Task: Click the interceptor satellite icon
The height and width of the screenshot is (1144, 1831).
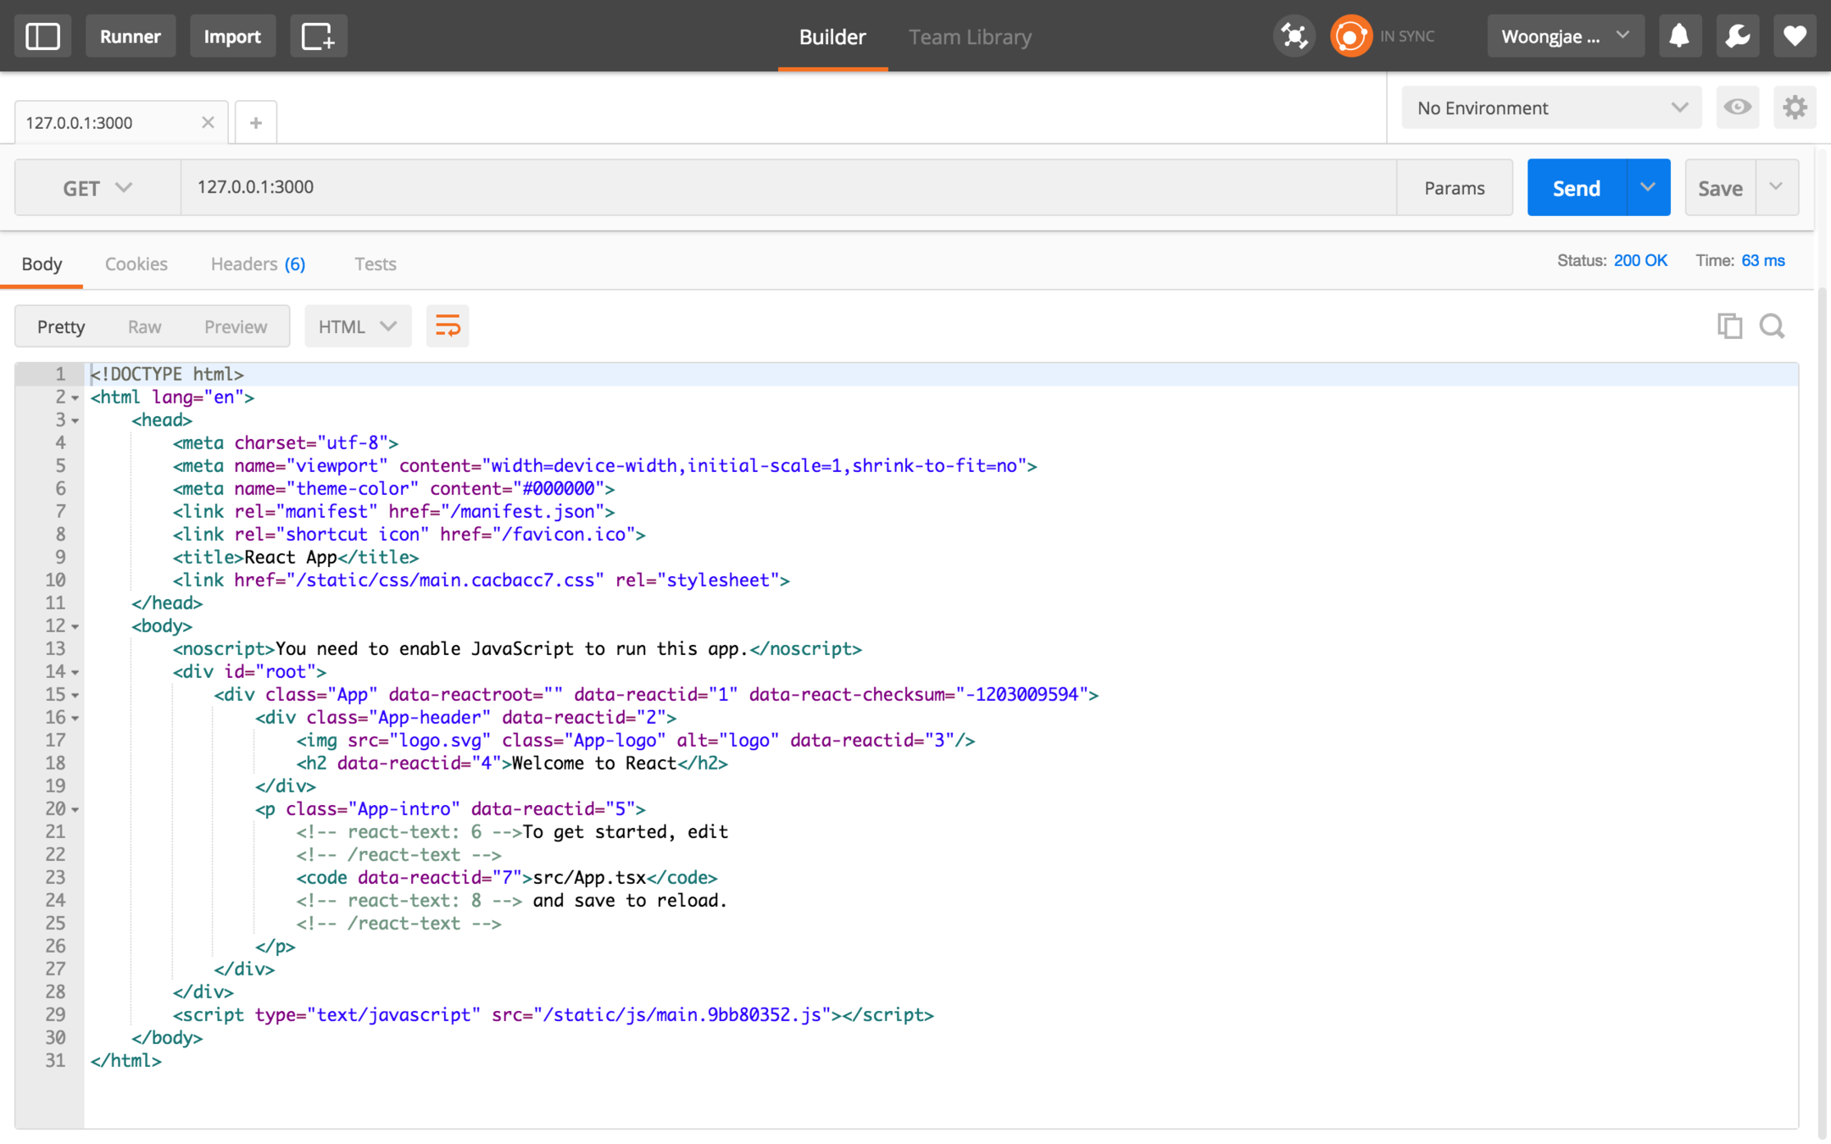Action: (x=1294, y=36)
